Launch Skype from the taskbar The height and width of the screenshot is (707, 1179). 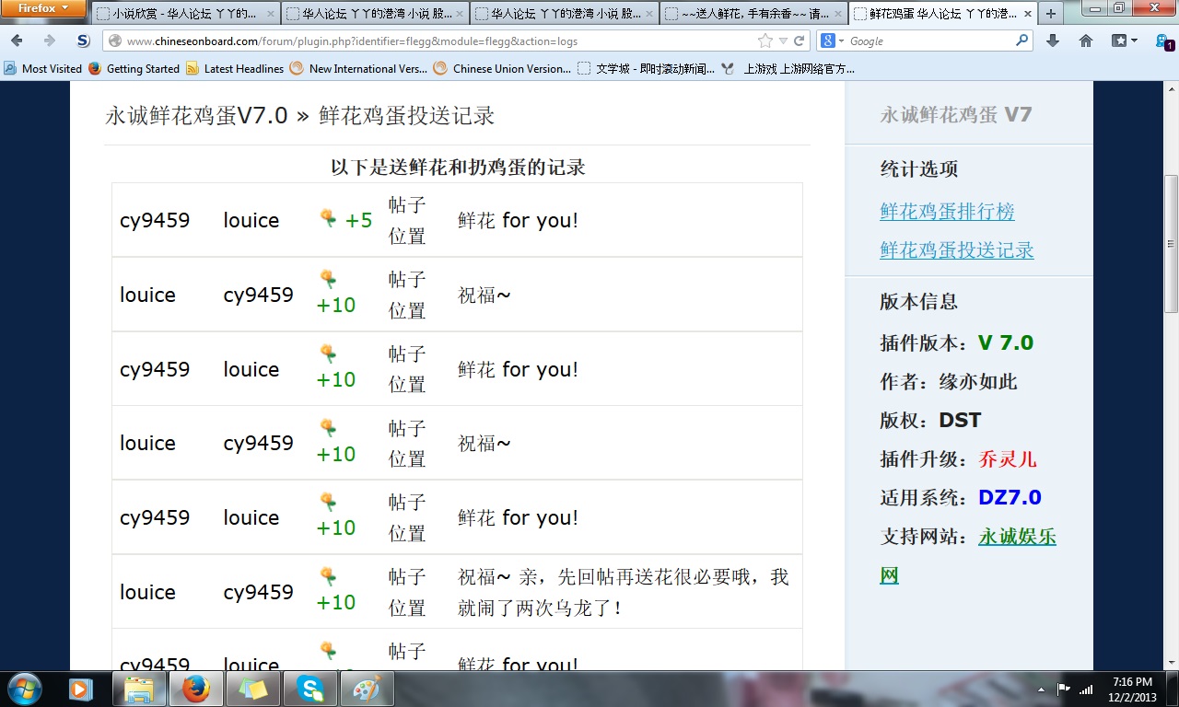click(x=310, y=689)
